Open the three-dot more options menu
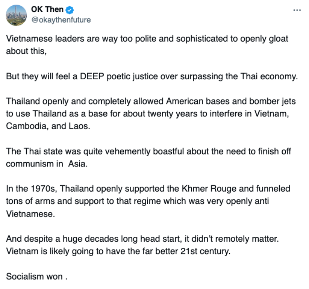The width and height of the screenshot is (309, 289). [297, 10]
